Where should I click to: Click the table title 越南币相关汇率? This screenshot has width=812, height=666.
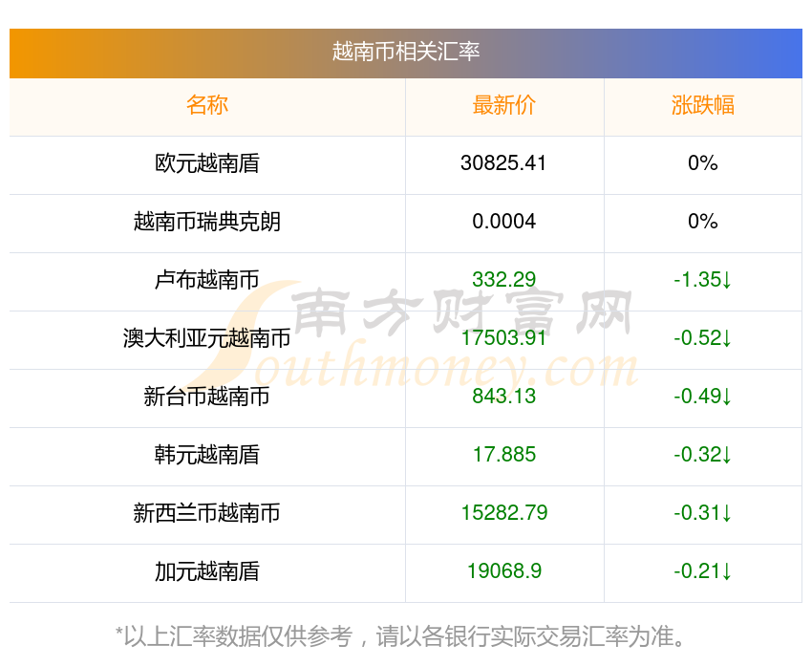(x=405, y=52)
